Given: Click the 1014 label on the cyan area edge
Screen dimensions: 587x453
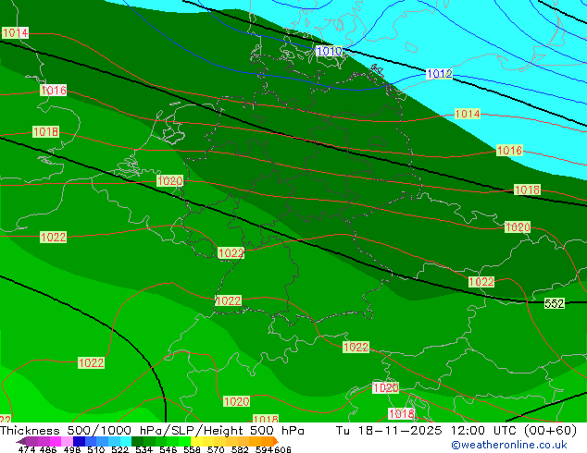Looking at the screenshot, I should coord(468,114).
